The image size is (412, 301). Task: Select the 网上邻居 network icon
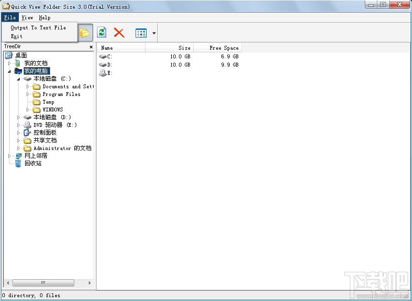[x=18, y=156]
